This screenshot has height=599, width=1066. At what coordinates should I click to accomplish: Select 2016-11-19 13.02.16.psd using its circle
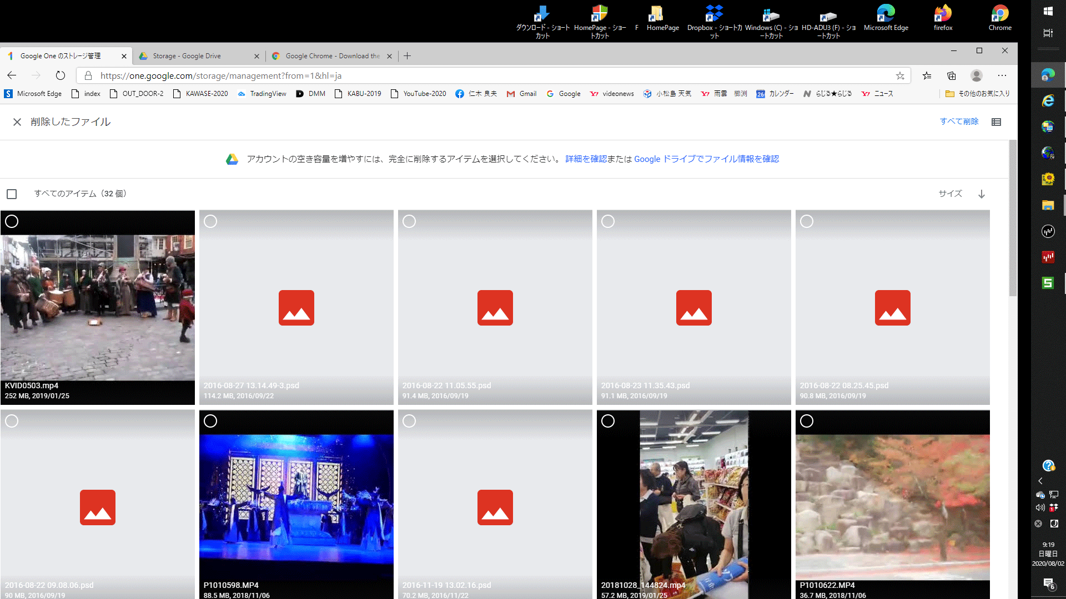409,421
